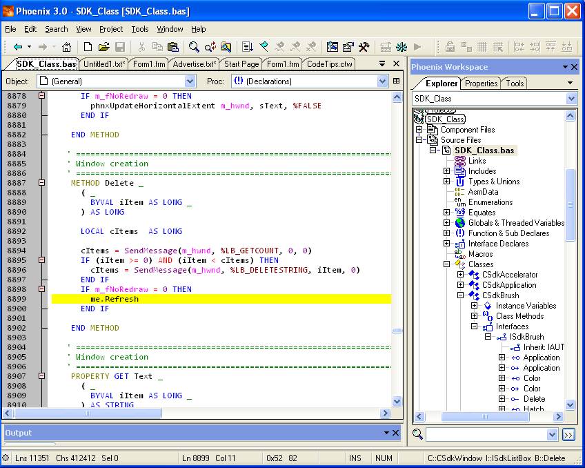This screenshot has width=585, height=468.
Task: Expand Instance Variables node
Action: pyautogui.click(x=474, y=306)
